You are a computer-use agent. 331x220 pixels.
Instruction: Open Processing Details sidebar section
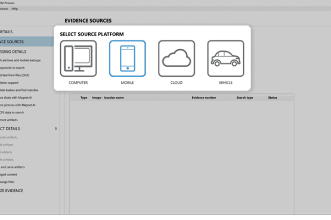[13, 52]
